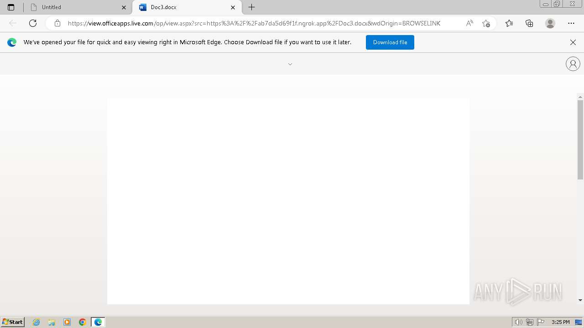Launch Internet Explorer from taskbar
This screenshot has width=584, height=328.
36,322
